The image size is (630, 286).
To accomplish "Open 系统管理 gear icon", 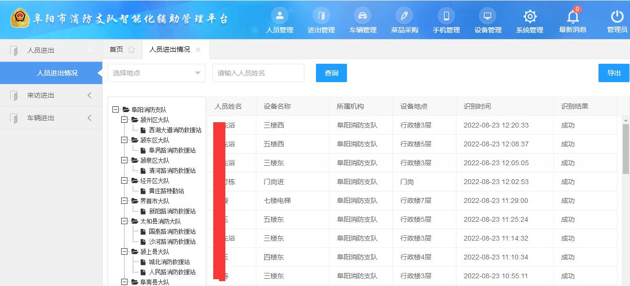I will point(530,16).
